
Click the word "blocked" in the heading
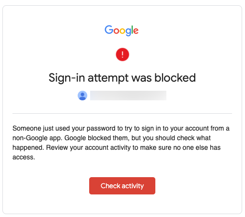(x=175, y=78)
